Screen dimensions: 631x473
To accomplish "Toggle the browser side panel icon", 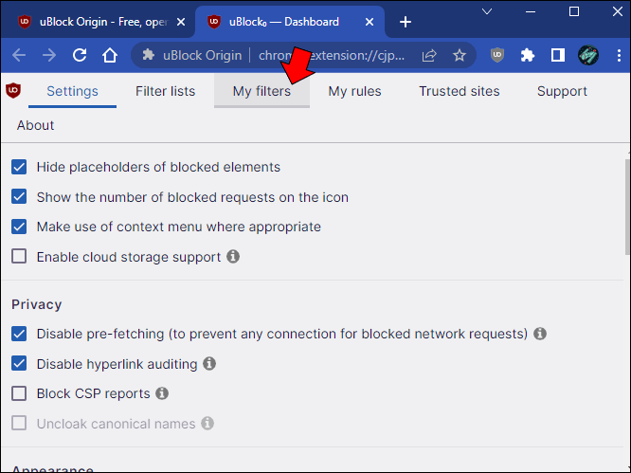I will point(558,55).
